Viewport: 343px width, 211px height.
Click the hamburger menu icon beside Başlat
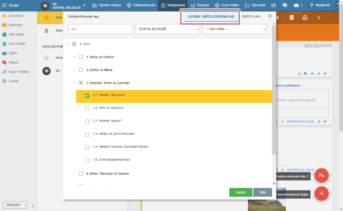point(4,5)
